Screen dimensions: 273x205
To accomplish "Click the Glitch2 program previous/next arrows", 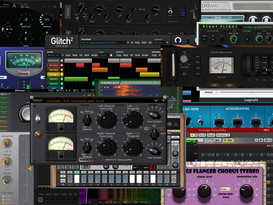I will tap(83, 43).
